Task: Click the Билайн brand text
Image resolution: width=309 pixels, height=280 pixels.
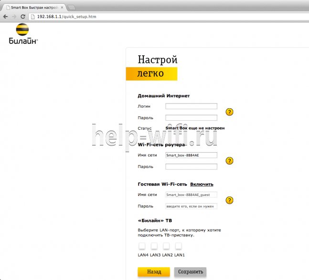Action: pos(23,41)
